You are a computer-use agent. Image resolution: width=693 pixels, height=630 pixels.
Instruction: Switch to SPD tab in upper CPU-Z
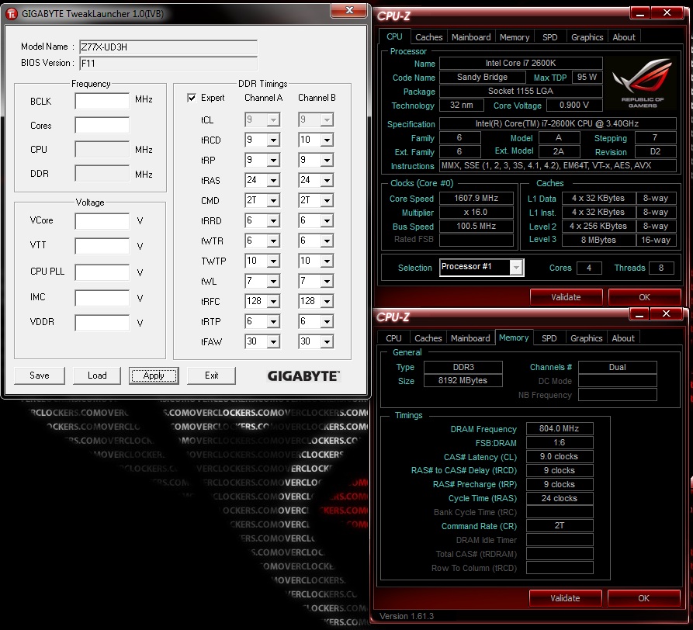point(549,37)
